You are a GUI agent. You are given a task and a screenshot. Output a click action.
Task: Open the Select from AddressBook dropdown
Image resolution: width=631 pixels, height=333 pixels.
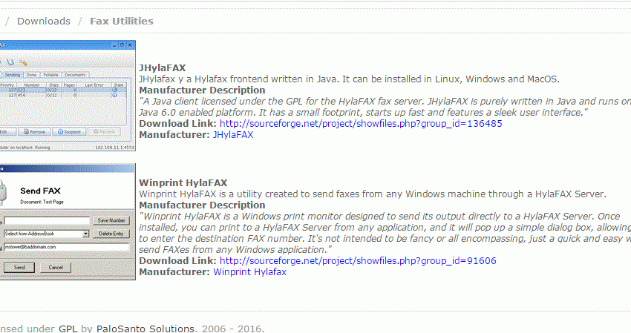86,234
